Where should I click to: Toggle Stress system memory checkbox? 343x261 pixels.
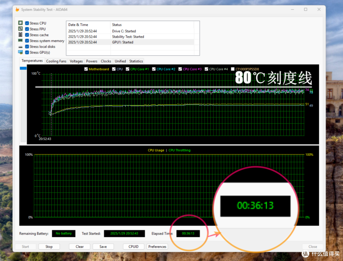(27, 41)
